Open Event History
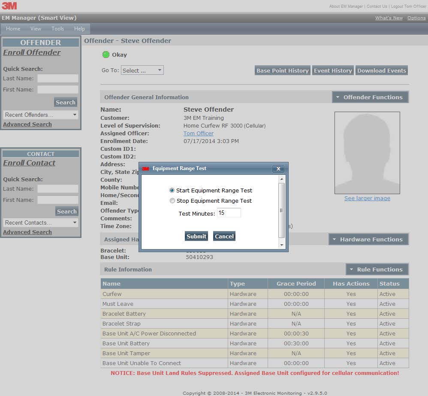The image size is (428, 396). [x=333, y=70]
